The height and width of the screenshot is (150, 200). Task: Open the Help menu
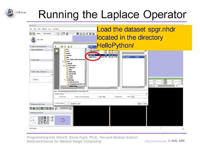(49, 29)
